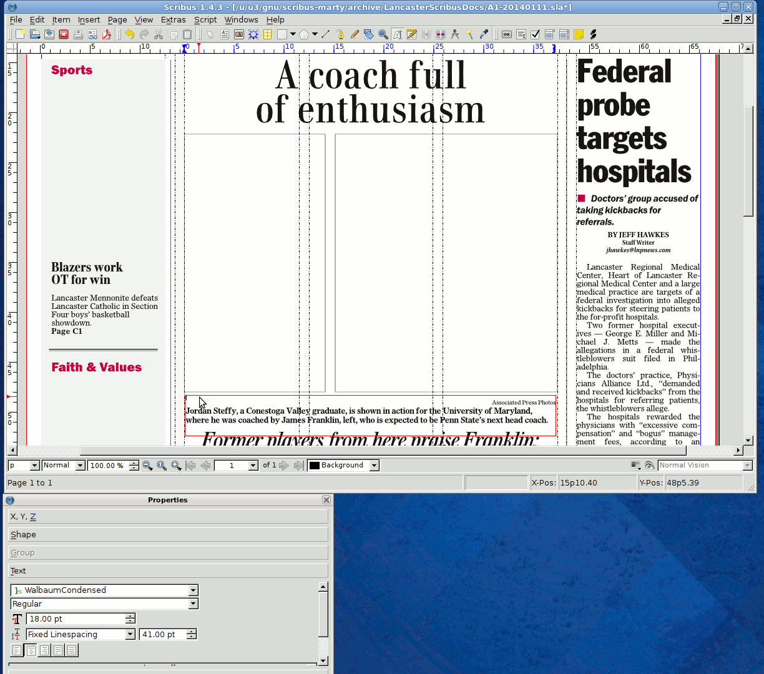Activate the Zoom magnifier tool in toolbar
The width and height of the screenshot is (764, 674).
pyautogui.click(x=383, y=34)
